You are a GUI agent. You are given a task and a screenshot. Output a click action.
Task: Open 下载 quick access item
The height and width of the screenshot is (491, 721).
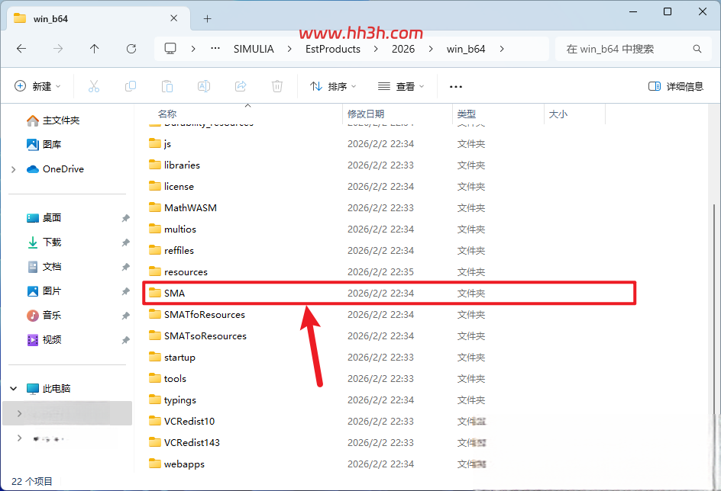tap(44, 242)
